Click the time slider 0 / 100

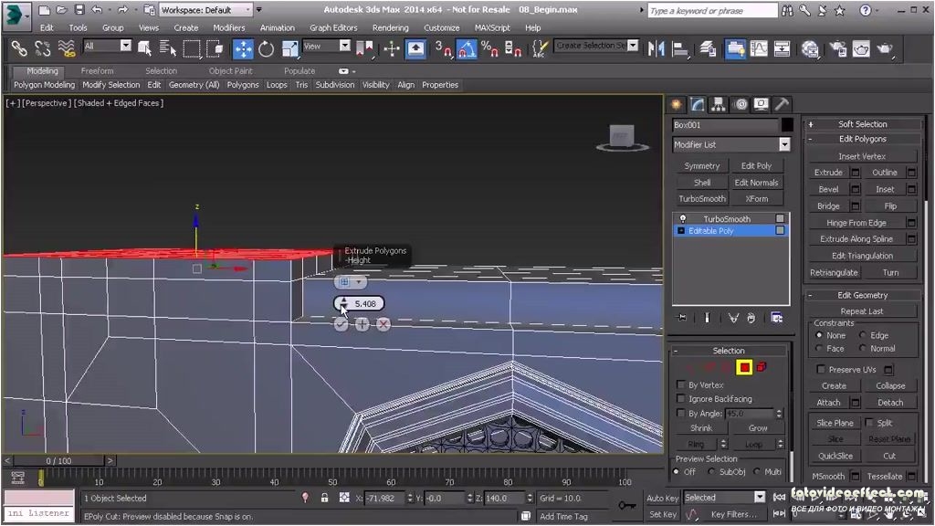pyautogui.click(x=58, y=461)
